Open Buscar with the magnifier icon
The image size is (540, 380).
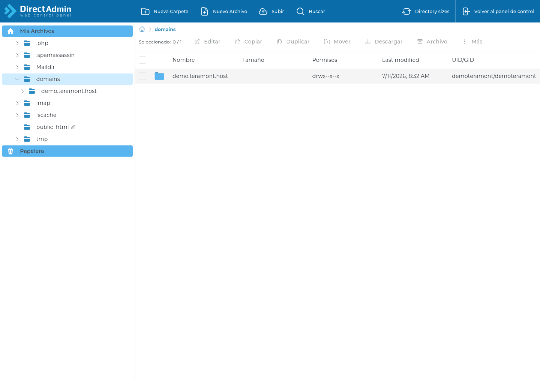(x=300, y=12)
